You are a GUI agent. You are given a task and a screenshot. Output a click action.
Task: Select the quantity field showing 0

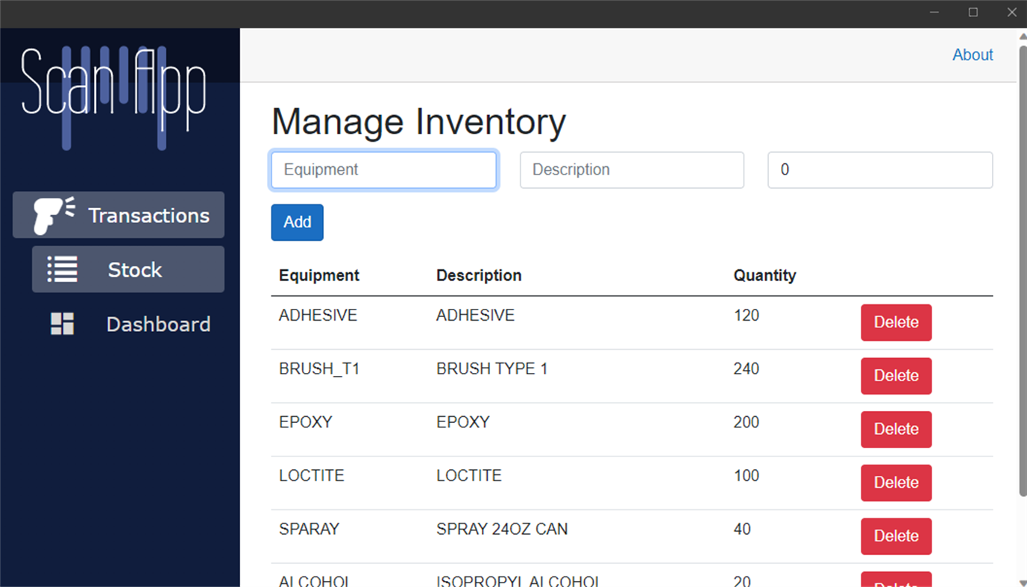(879, 170)
